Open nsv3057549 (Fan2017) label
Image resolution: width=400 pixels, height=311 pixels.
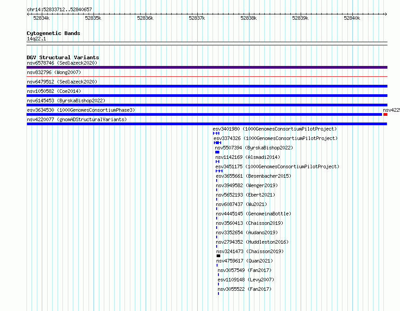click(244, 270)
